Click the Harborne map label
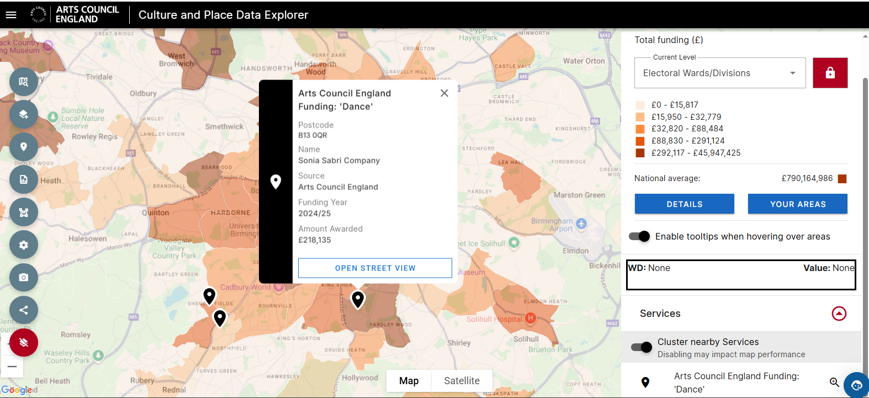 [x=230, y=213]
